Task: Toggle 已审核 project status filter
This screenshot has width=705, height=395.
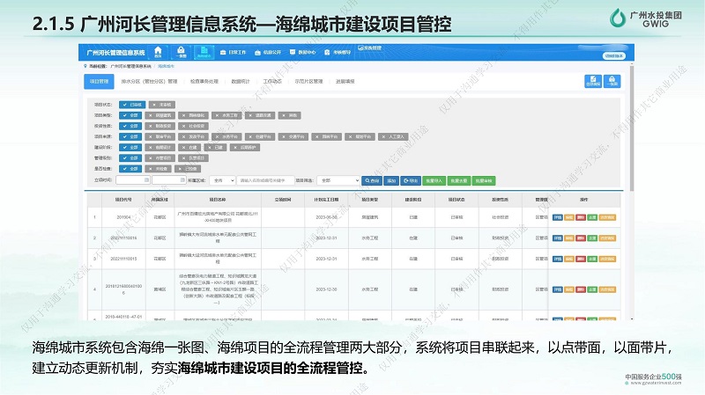Action: (x=131, y=105)
